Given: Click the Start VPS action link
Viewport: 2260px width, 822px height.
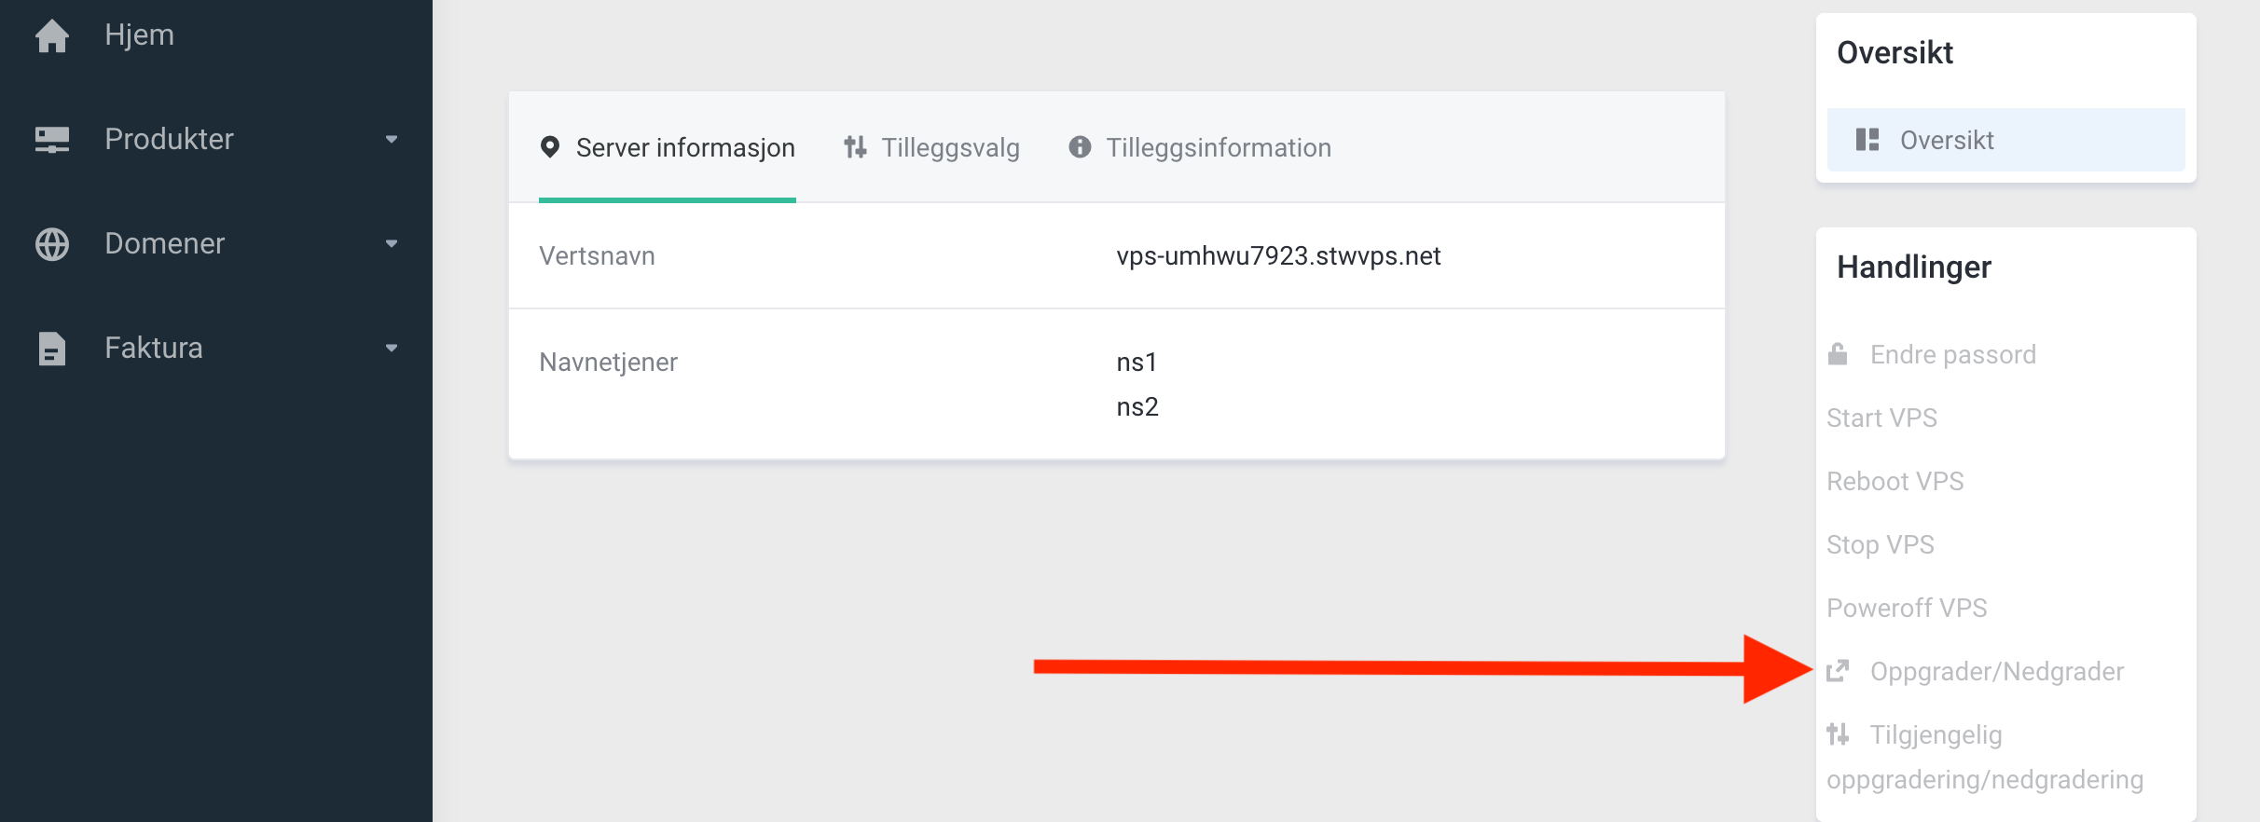Looking at the screenshot, I should coord(1881,418).
